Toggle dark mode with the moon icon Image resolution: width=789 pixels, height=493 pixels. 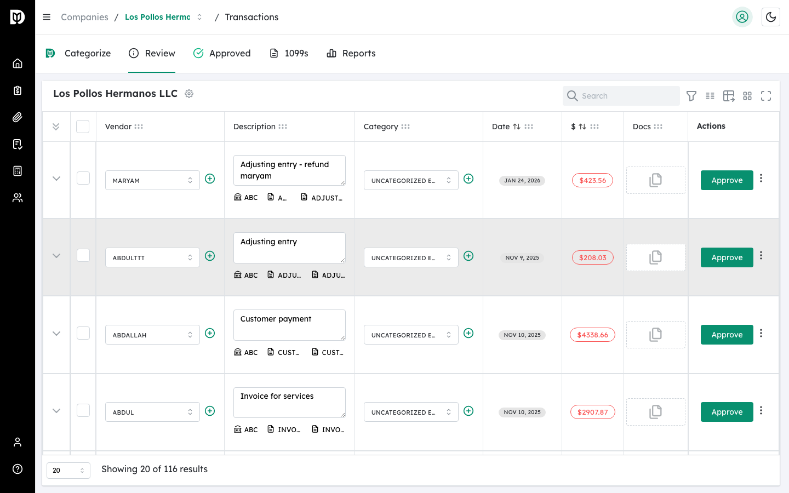(771, 17)
